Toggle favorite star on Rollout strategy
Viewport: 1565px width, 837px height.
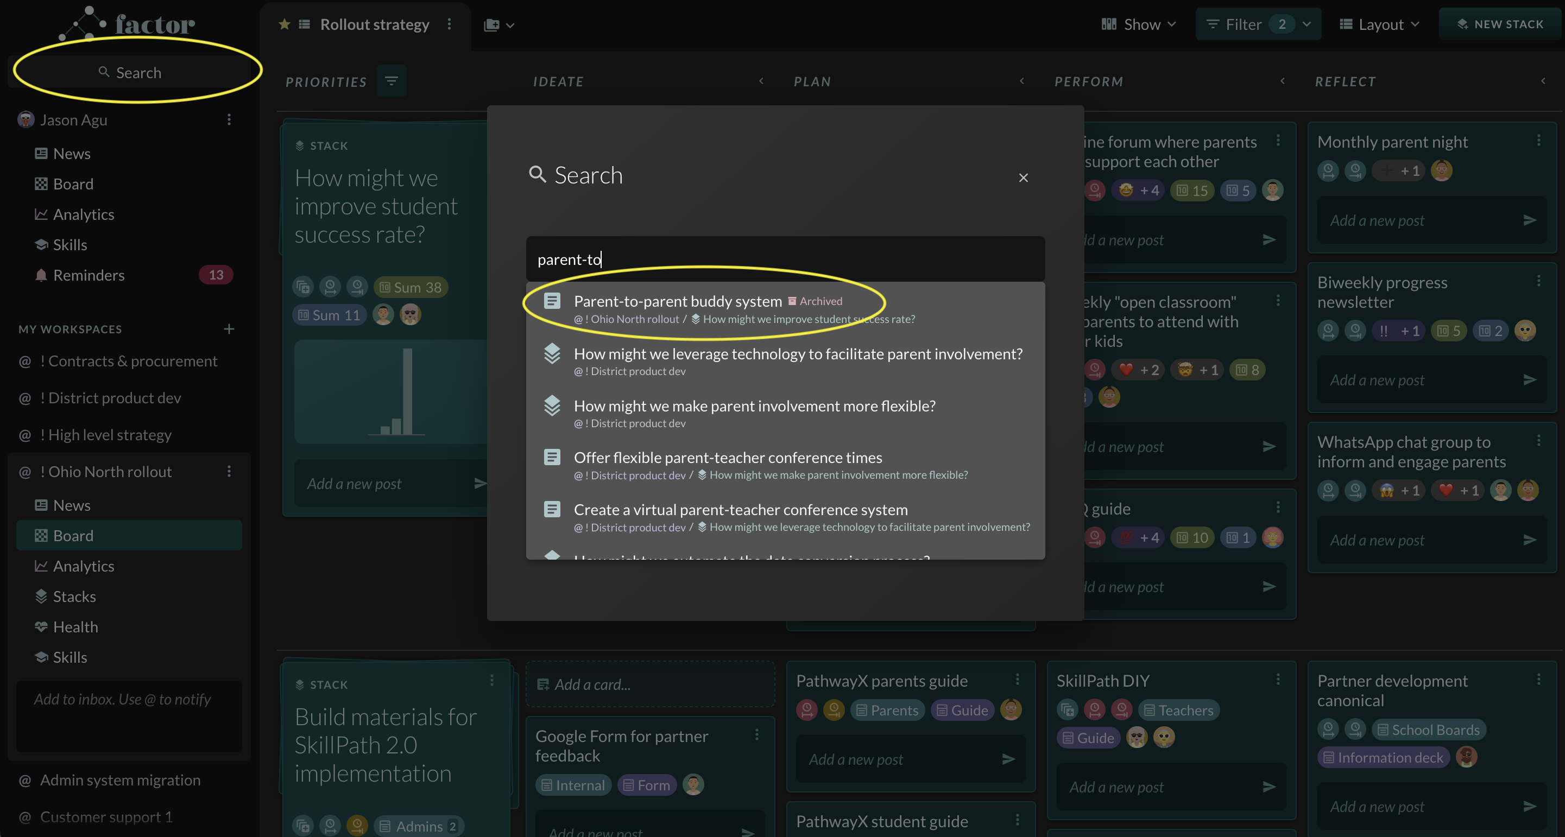[283, 25]
